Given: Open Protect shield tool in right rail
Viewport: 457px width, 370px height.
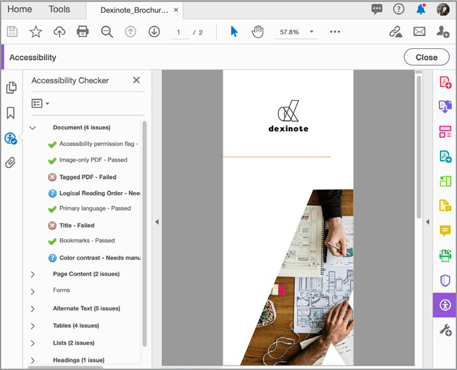Looking at the screenshot, I should pos(445,280).
